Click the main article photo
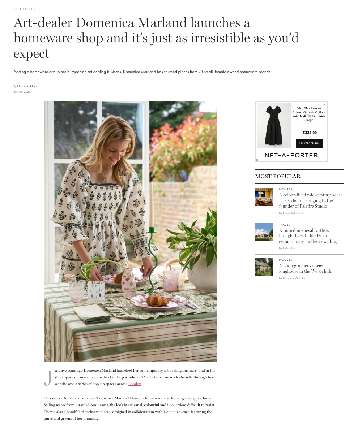Screen dimensions: 345x424 [130, 232]
